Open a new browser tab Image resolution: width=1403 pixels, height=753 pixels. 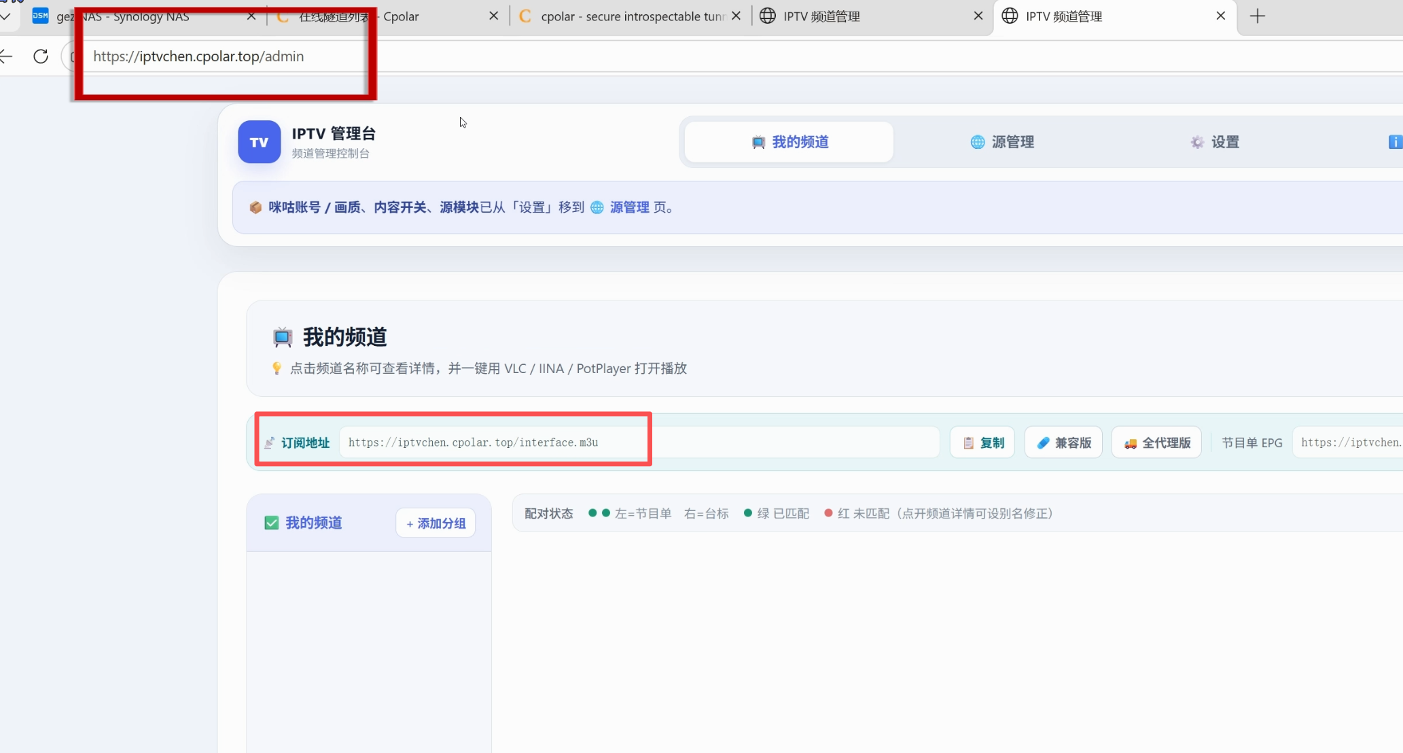pyautogui.click(x=1258, y=16)
